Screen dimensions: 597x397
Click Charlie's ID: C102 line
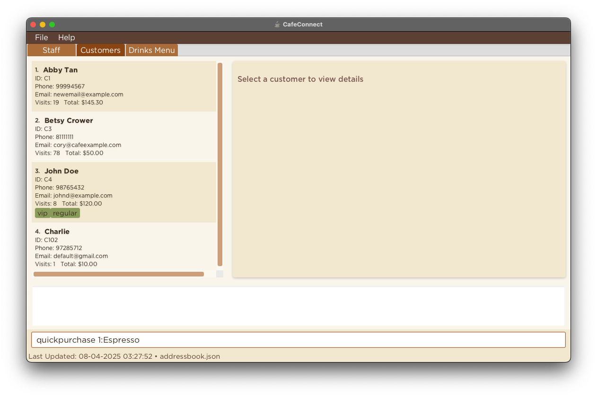point(46,240)
